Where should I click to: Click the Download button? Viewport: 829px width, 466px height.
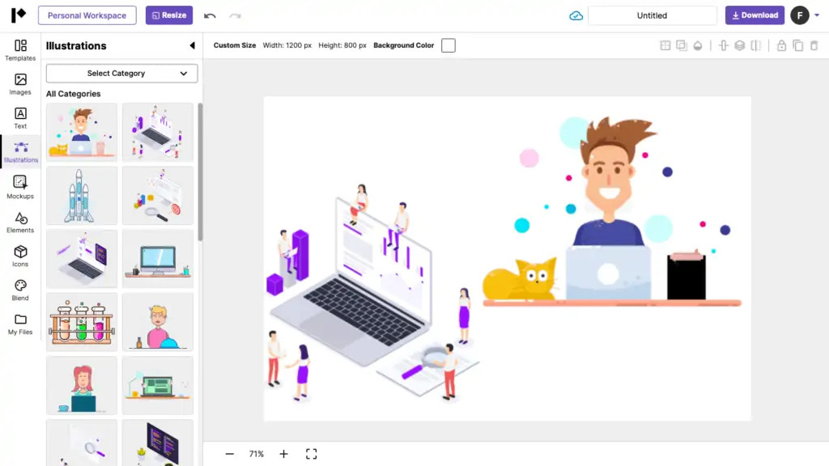[755, 15]
